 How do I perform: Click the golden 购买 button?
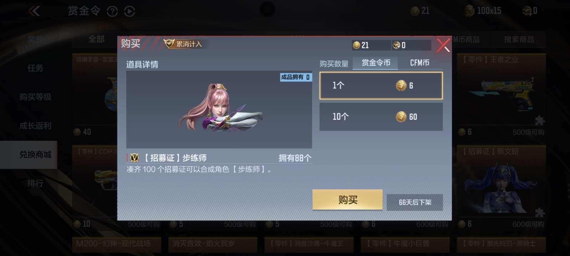[347, 200]
